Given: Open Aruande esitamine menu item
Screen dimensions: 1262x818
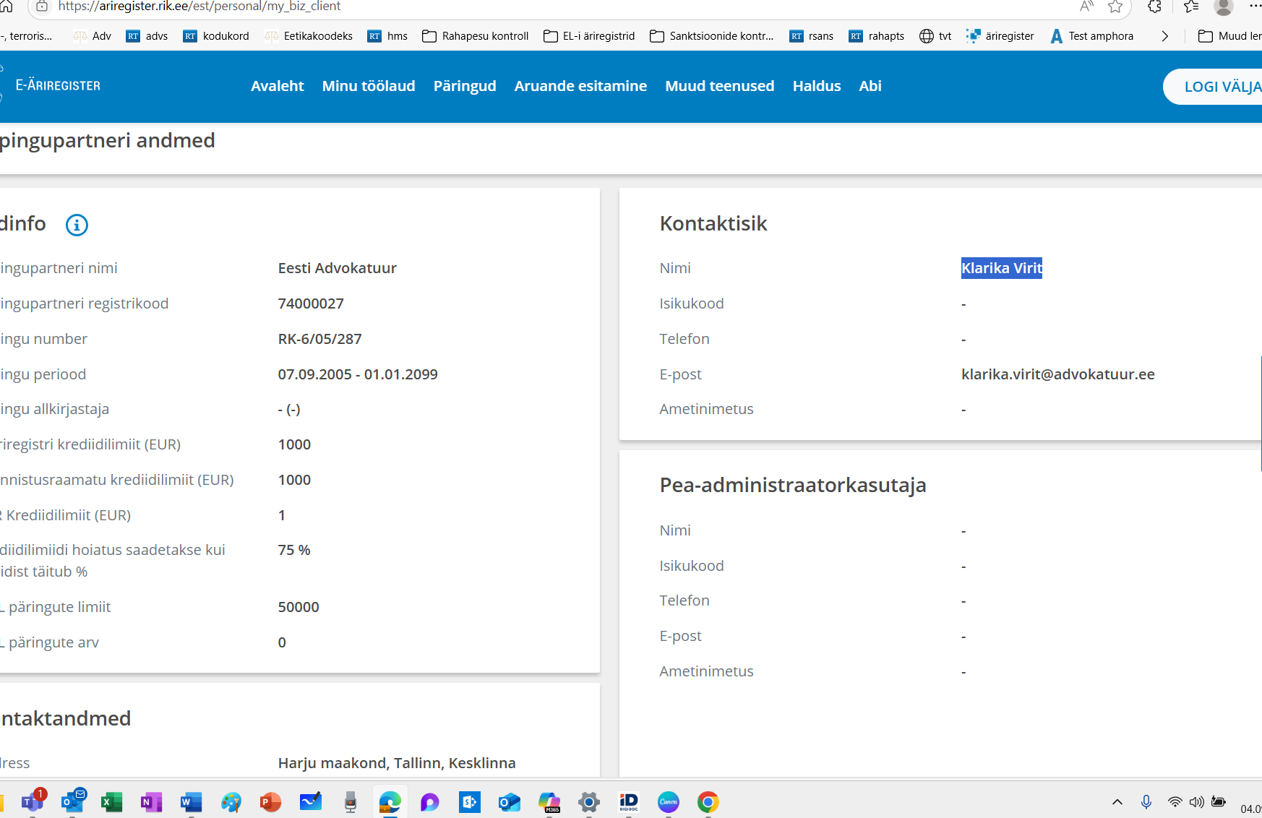Looking at the screenshot, I should (580, 86).
